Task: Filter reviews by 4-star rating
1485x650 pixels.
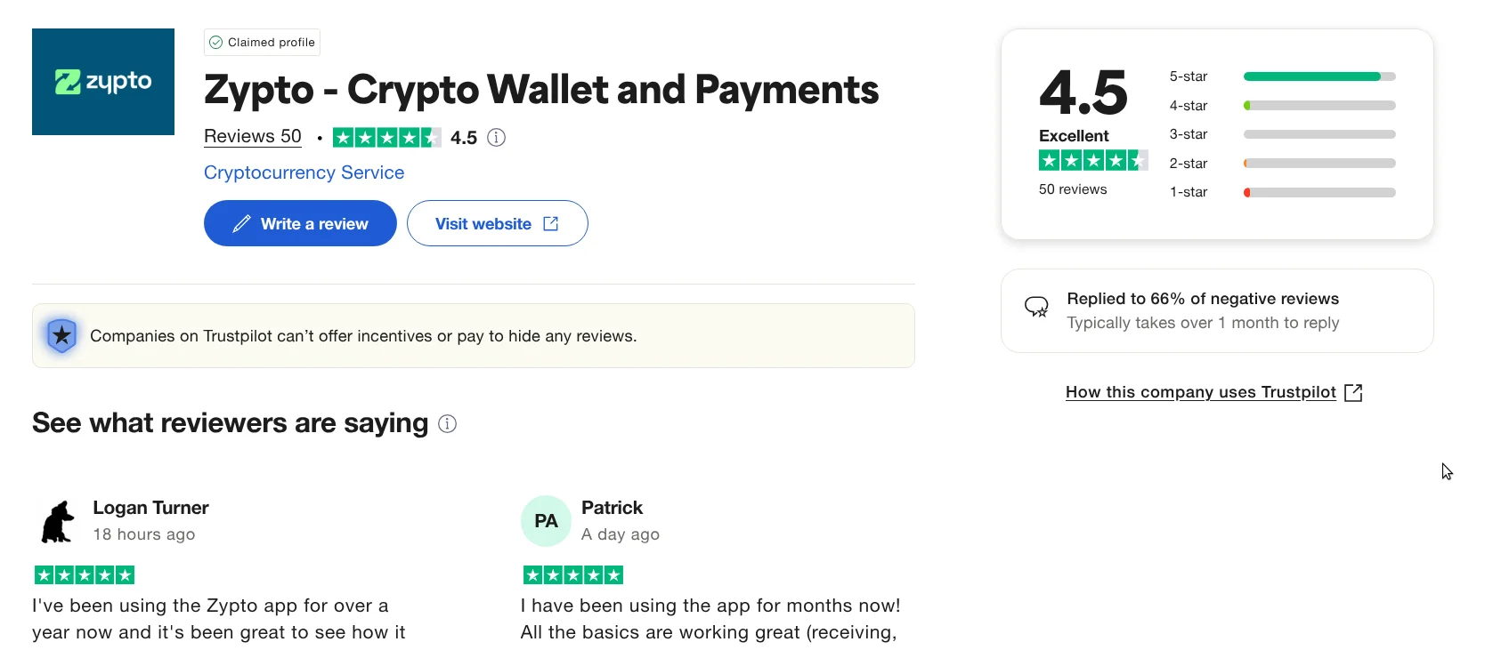Action: click(x=1282, y=106)
